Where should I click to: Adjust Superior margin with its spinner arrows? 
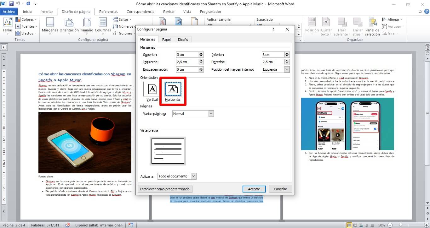tap(201, 55)
